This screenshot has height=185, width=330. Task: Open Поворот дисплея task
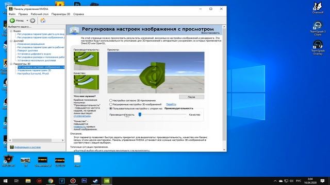point(27,50)
